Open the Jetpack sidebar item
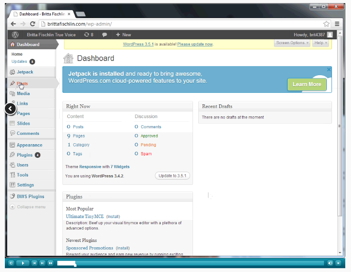 [x=31, y=72]
